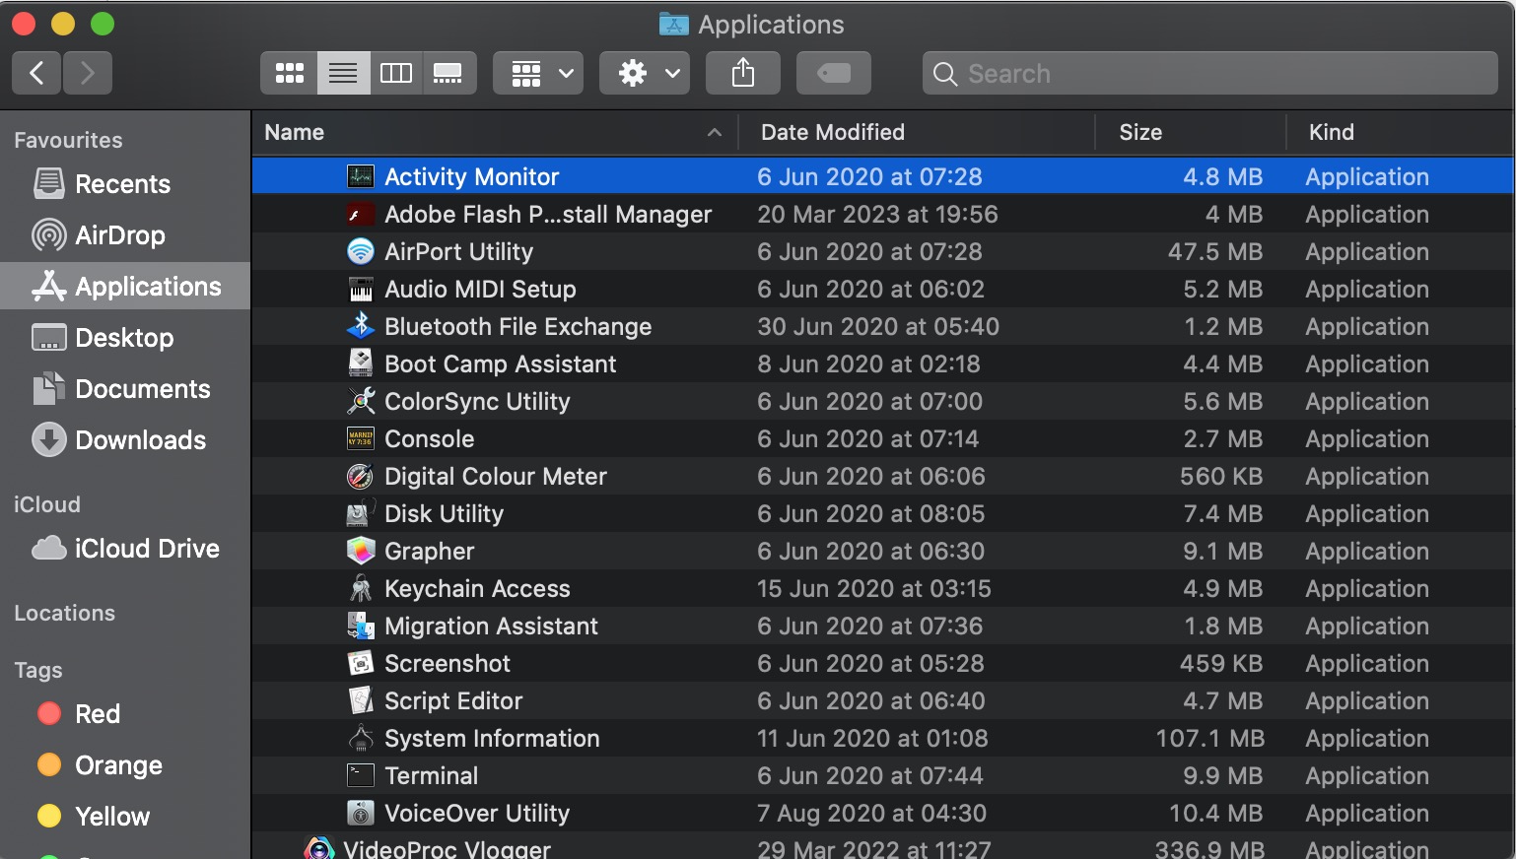
Task: Switch to gallery view
Action: pyautogui.click(x=448, y=73)
